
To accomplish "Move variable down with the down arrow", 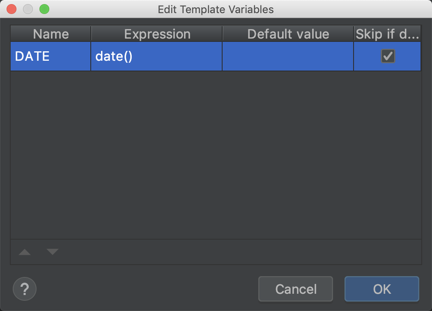I will click(x=52, y=252).
